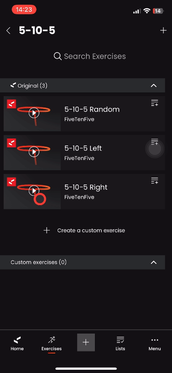The width and height of the screenshot is (172, 373).
Task: Add 5-10-5 Random to a list
Action: click(x=155, y=103)
